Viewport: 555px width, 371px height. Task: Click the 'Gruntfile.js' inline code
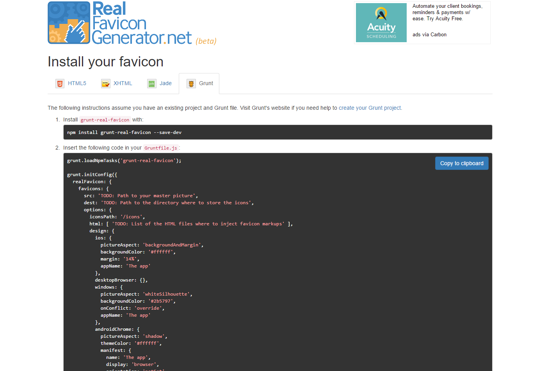click(x=161, y=148)
